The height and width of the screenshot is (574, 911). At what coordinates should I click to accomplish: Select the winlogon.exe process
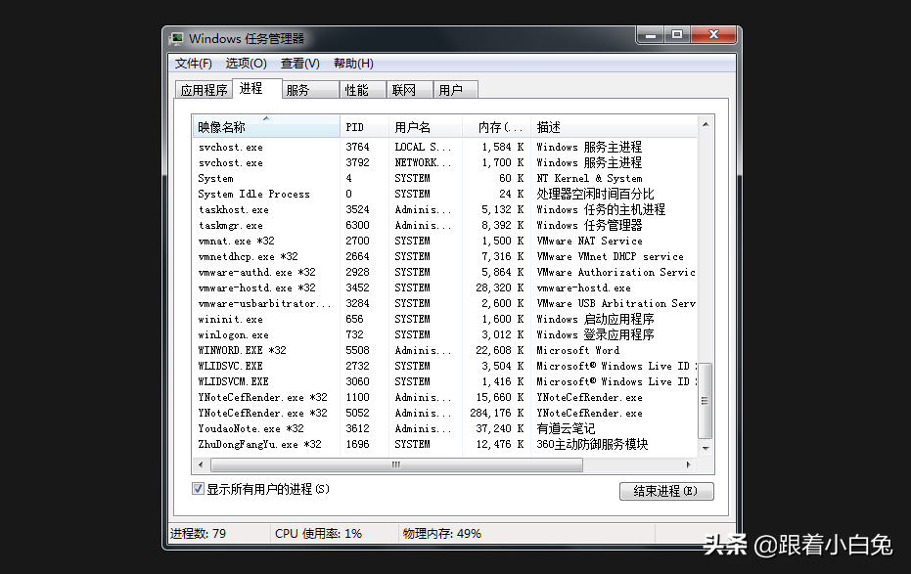point(444,334)
